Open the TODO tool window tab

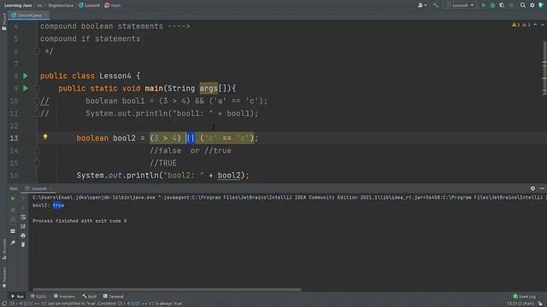pyautogui.click(x=38, y=297)
